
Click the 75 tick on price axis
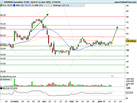coord(127,23)
